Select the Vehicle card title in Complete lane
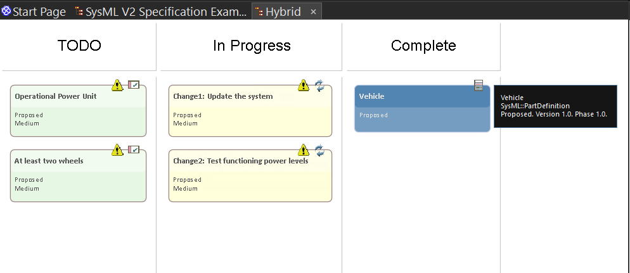The image size is (630, 273). click(x=372, y=96)
